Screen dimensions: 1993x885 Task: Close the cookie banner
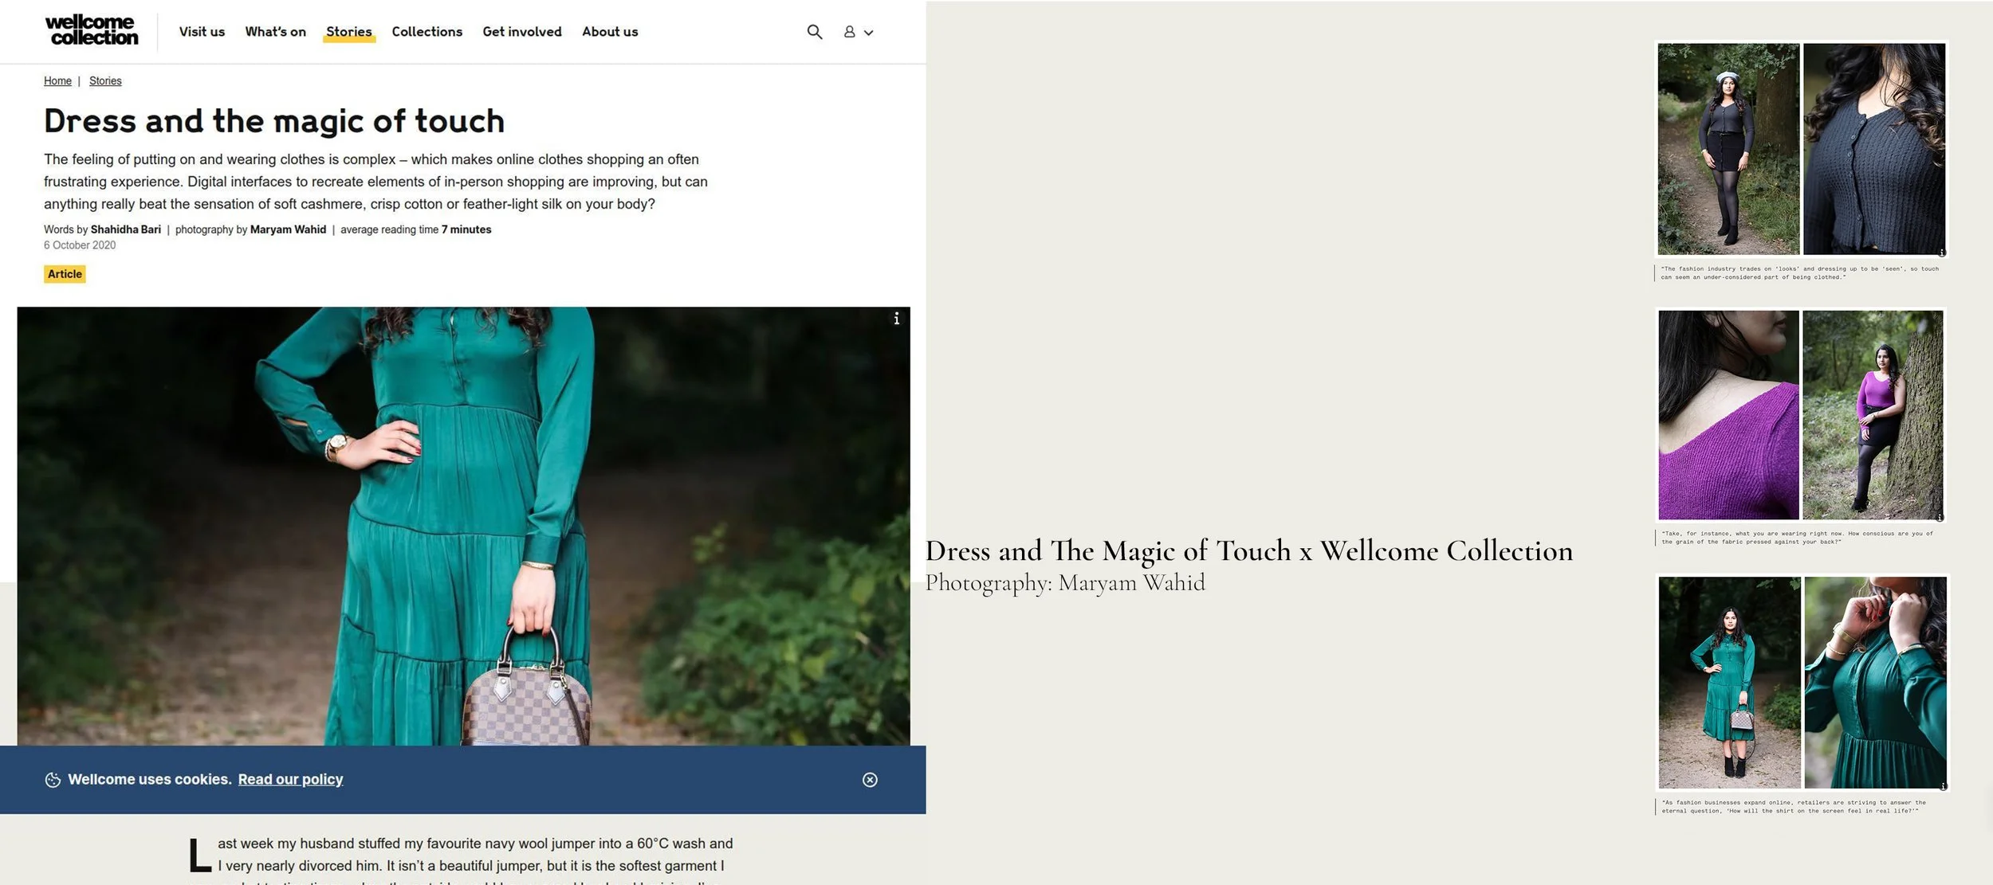pyautogui.click(x=870, y=780)
